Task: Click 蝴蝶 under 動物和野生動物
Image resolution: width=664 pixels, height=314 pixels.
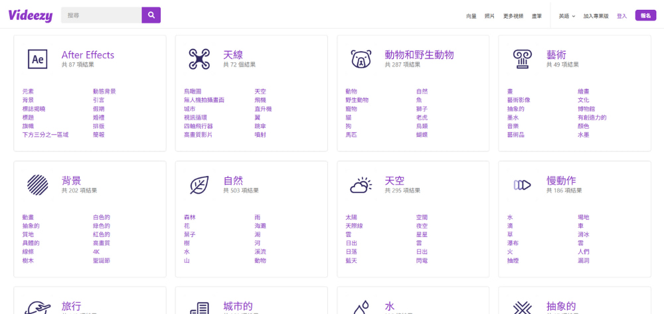Action: [422, 135]
